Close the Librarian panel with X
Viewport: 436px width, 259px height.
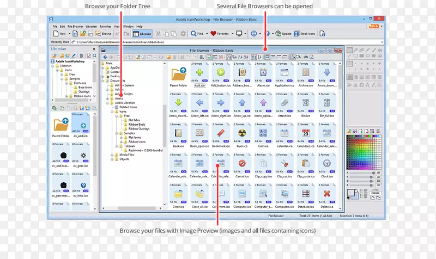coord(94,49)
